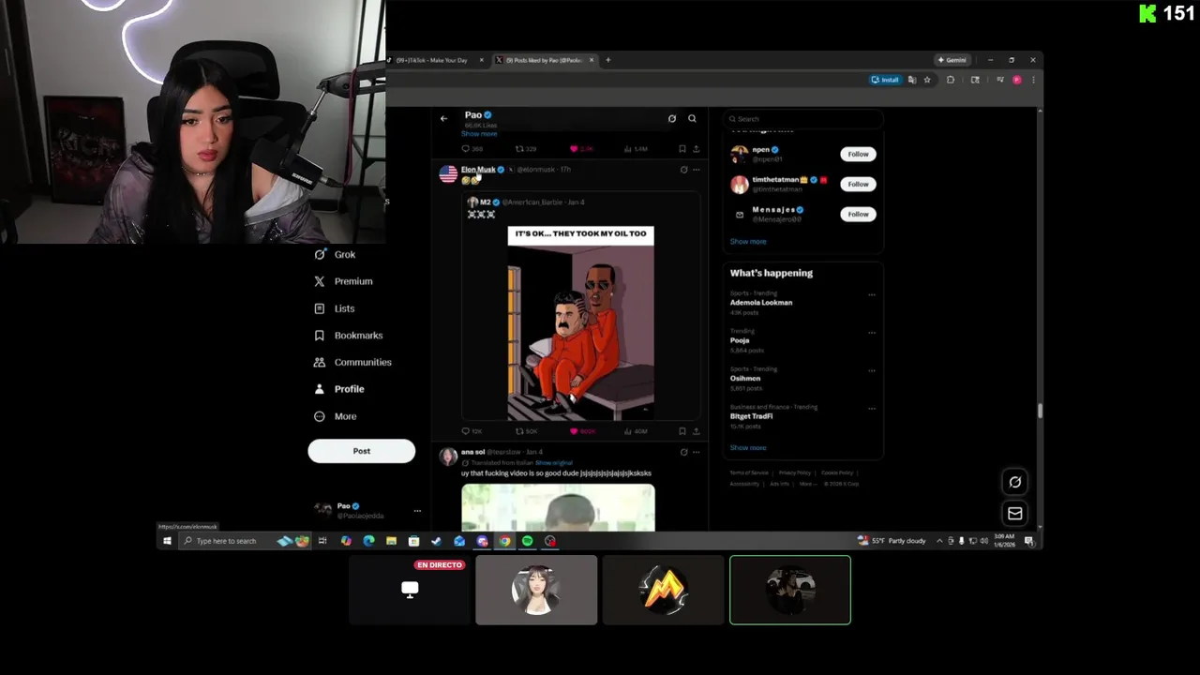Open Premium in the X sidebar
The image size is (1200, 675).
tap(343, 281)
